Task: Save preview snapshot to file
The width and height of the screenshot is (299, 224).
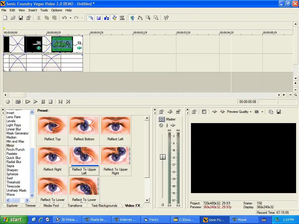Action: 279,112
